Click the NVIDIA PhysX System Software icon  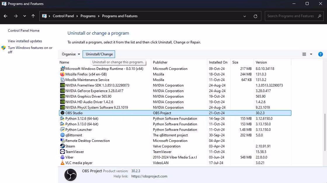pos(62,107)
